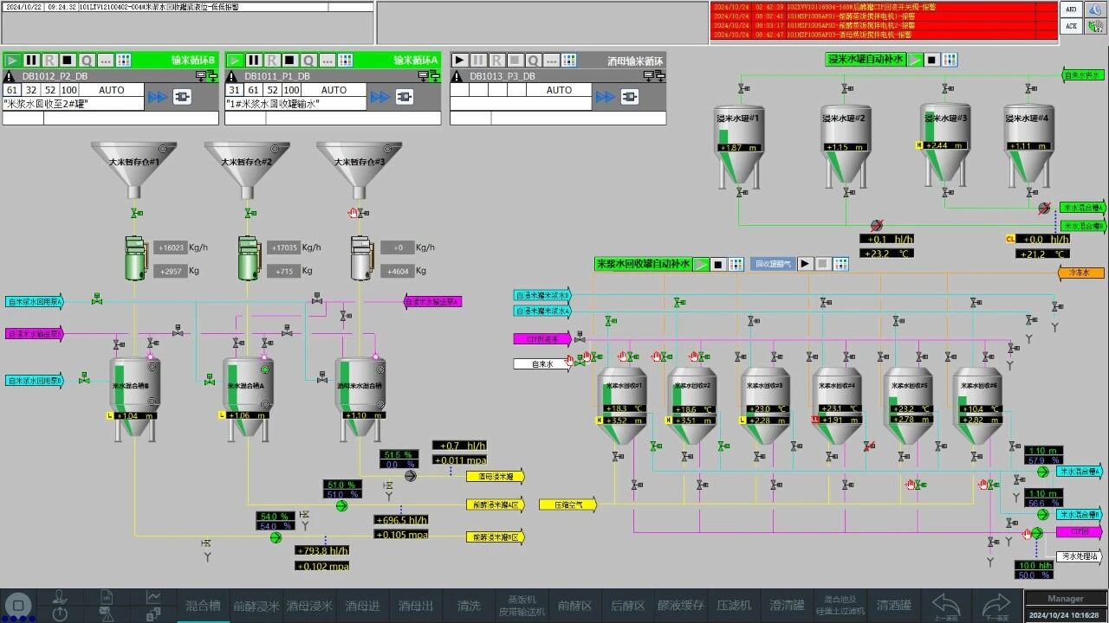Pause the 输米循环B sequence
This screenshot has height=623, width=1109.
31,61
